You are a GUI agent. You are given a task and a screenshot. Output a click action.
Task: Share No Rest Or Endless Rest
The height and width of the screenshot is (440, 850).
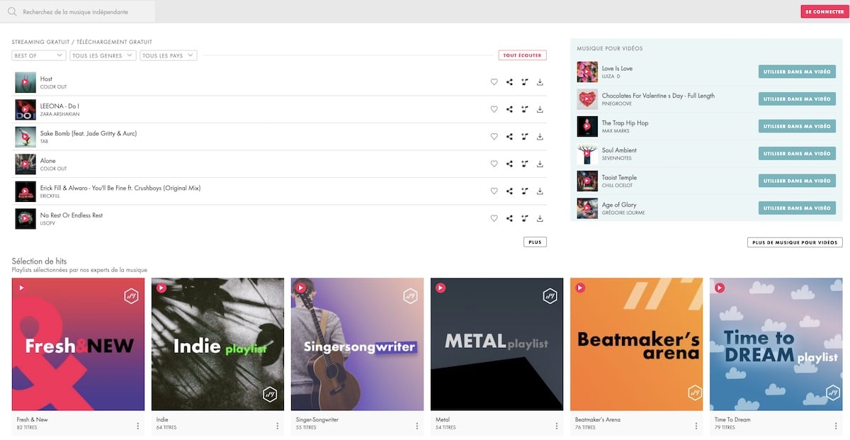tap(509, 218)
